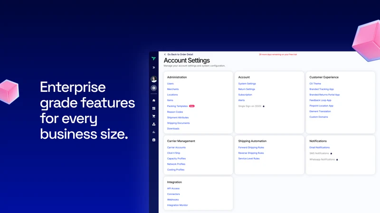Open Costing Profiles
Viewport: 380px width, 213px height.
[175, 169]
